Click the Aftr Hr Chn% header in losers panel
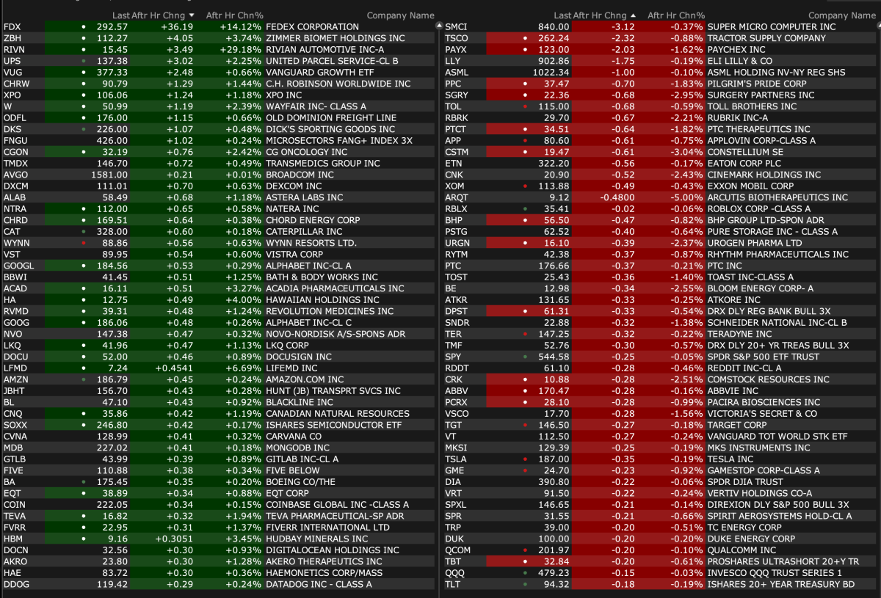881x598 pixels. coord(675,15)
